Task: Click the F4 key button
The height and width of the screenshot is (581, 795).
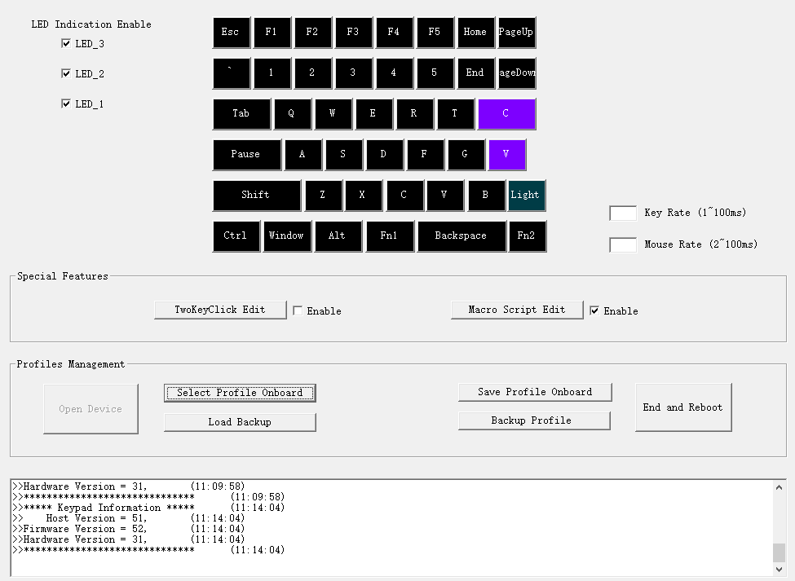Action: 395,33
